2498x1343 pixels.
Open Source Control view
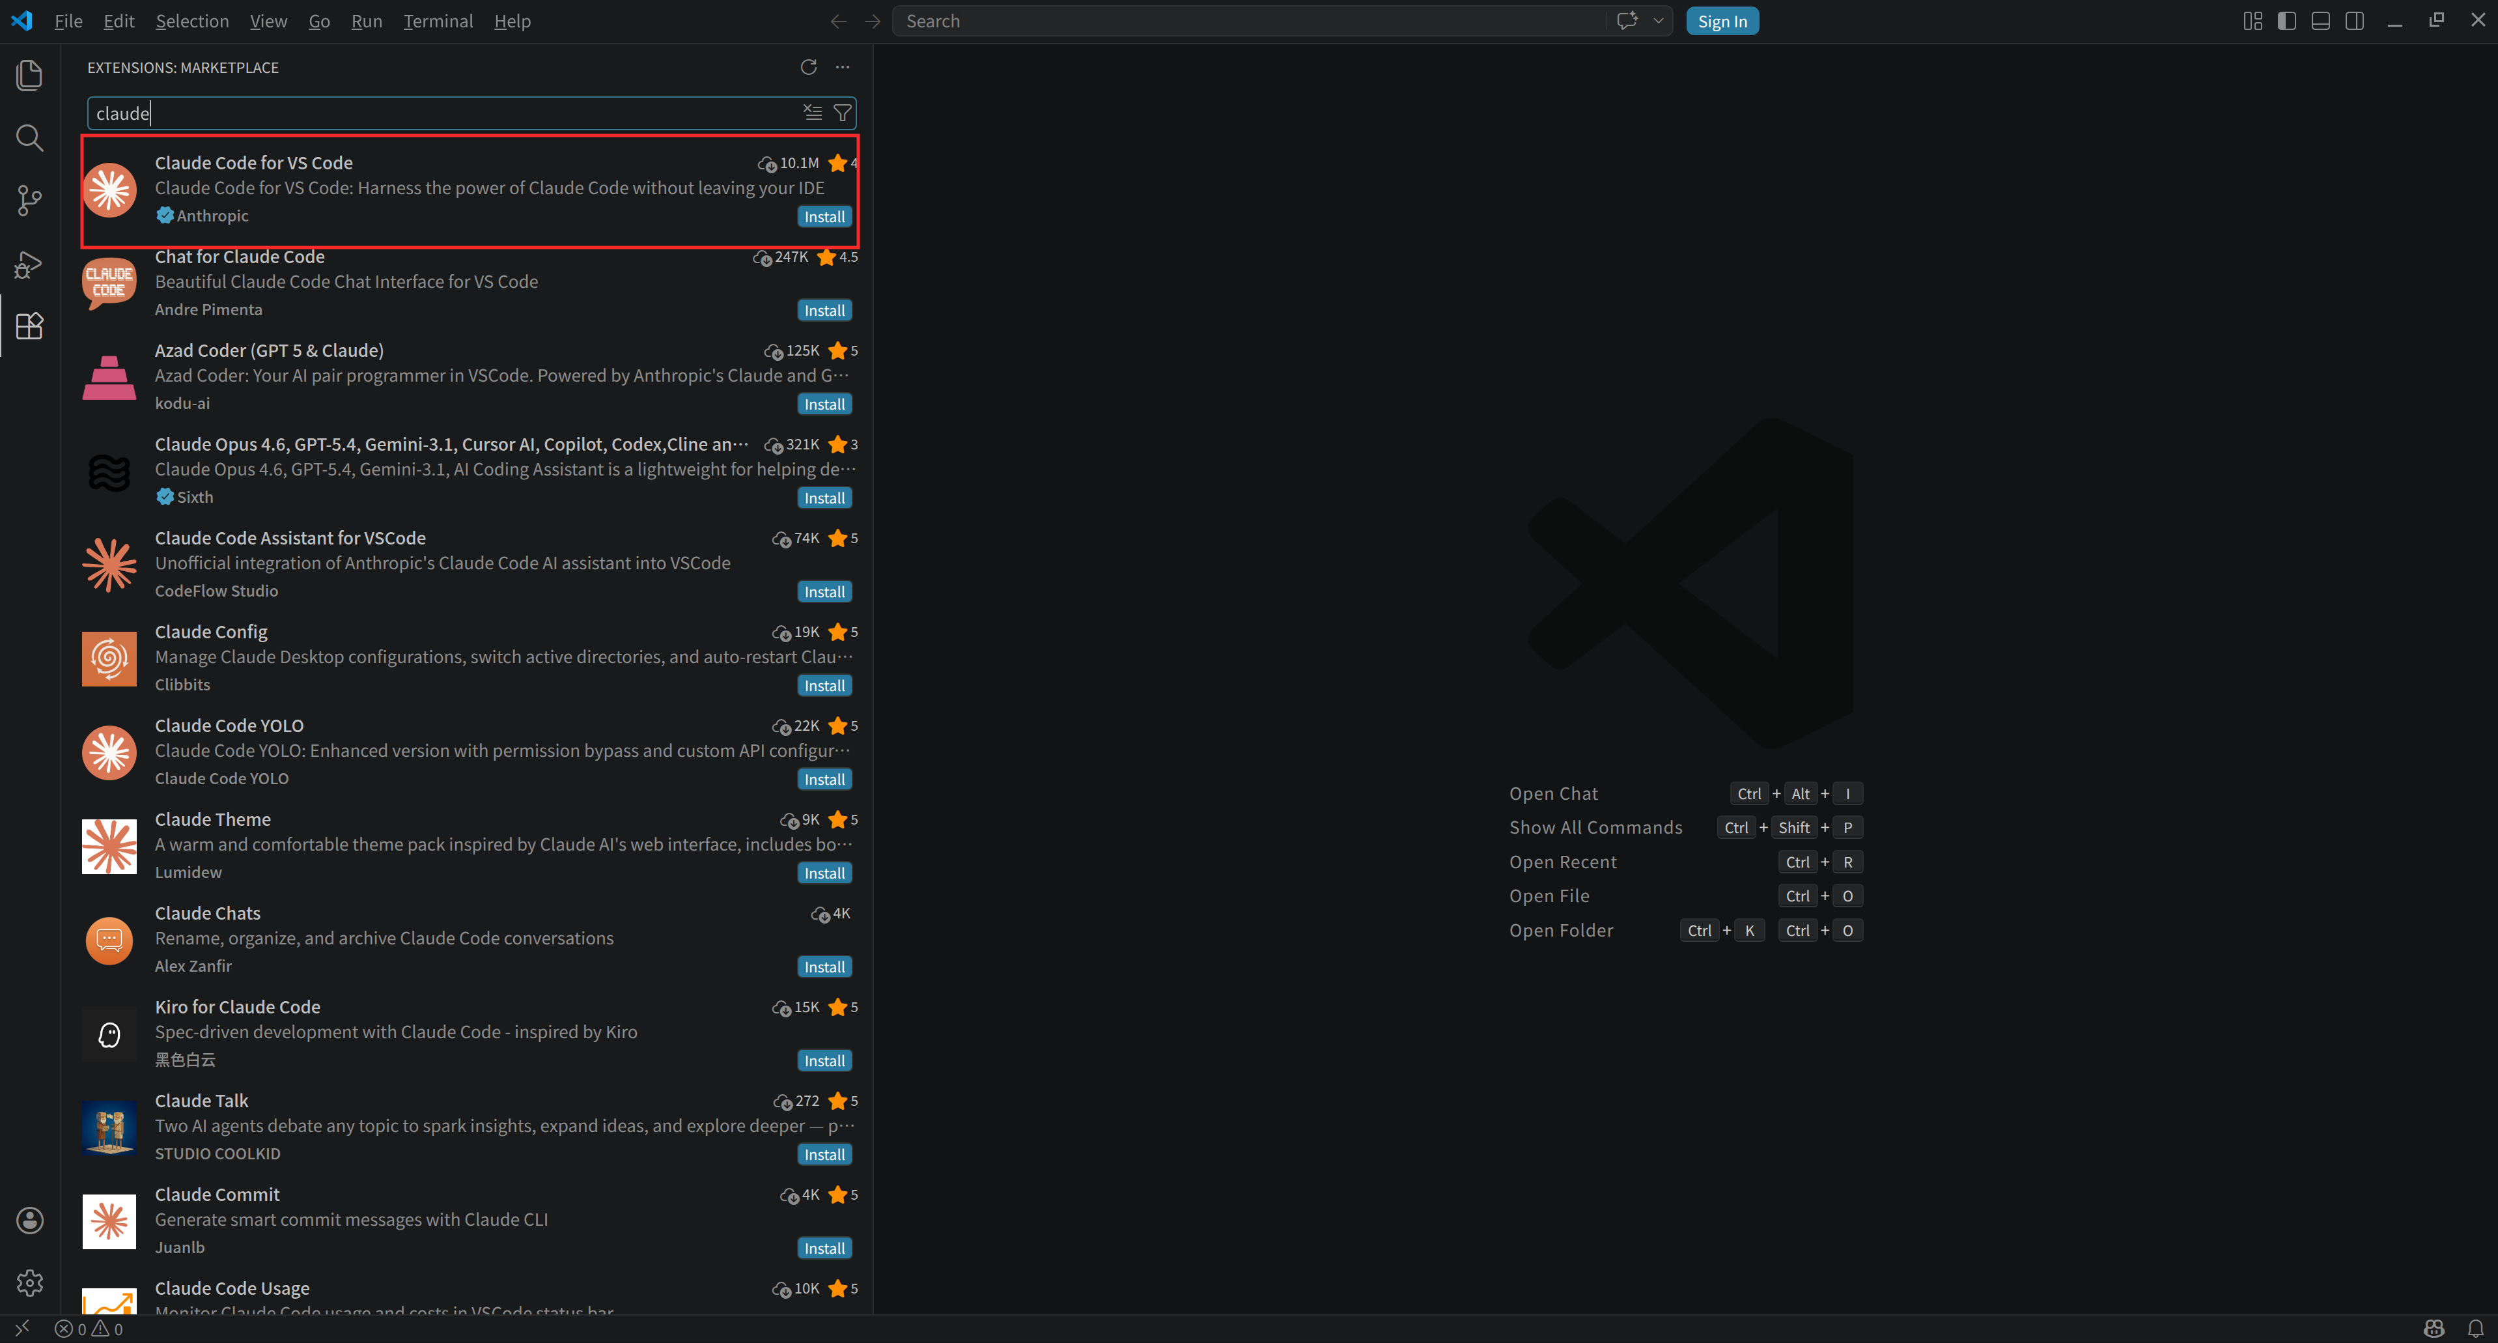(x=30, y=201)
